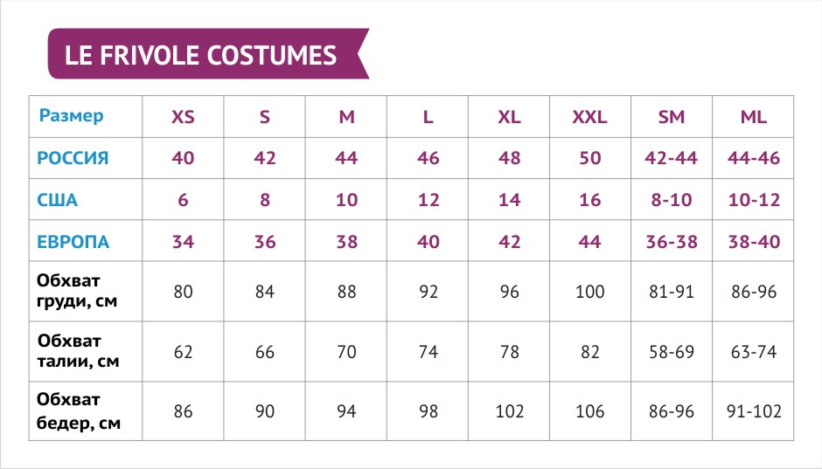Select the Размер header cell
Screen dimensions: 822x469
72,115
